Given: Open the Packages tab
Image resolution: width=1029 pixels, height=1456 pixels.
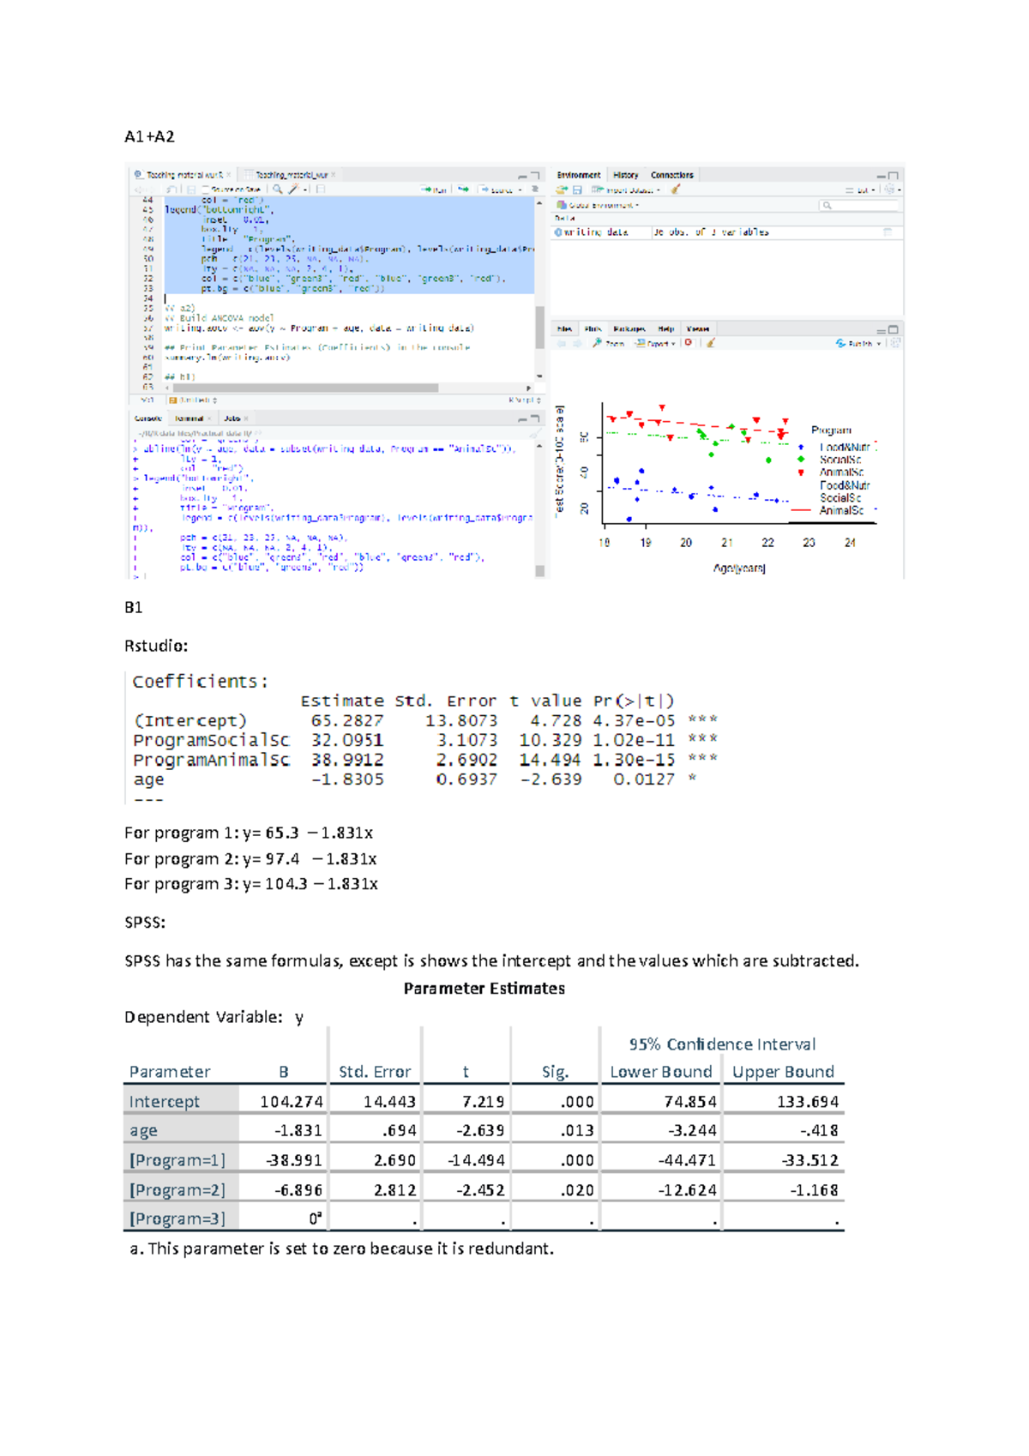Looking at the screenshot, I should click(629, 329).
